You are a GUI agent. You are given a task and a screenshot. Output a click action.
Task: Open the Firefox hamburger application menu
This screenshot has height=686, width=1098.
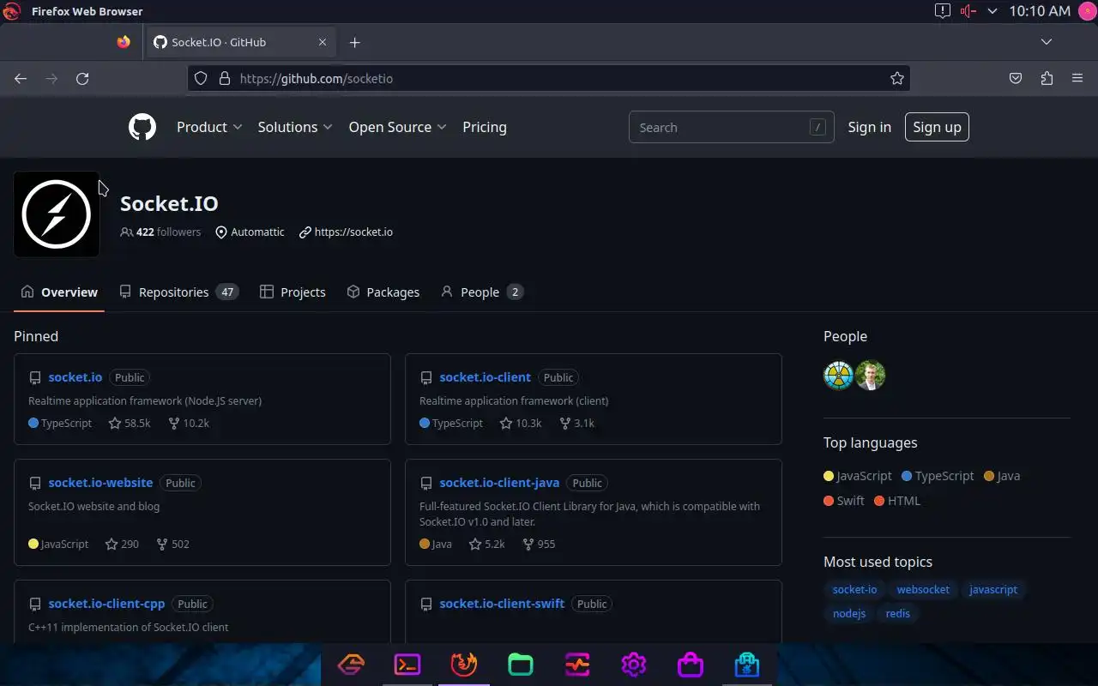point(1077,78)
